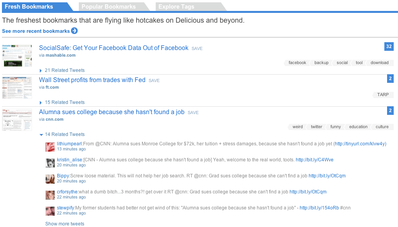Select the TARP tag
The image size is (398, 227).
click(x=383, y=95)
